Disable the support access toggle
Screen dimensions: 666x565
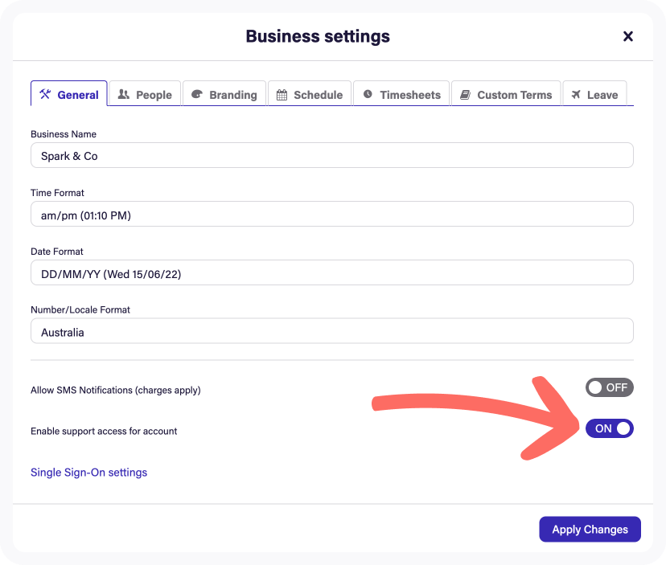coord(610,428)
